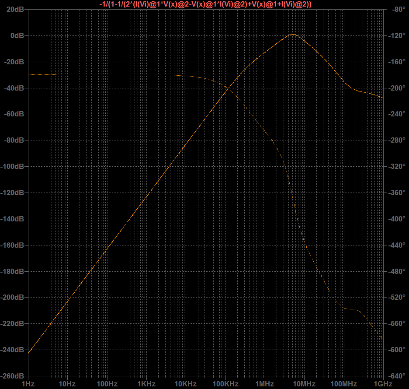Click the -100dB left axis label

pos(12,166)
